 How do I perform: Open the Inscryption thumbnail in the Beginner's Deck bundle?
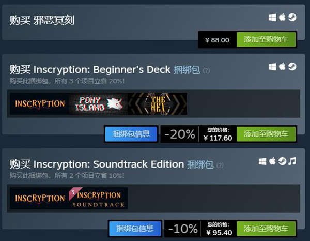[39, 103]
